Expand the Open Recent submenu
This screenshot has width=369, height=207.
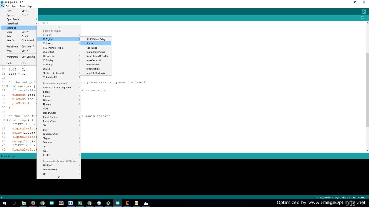(19, 19)
